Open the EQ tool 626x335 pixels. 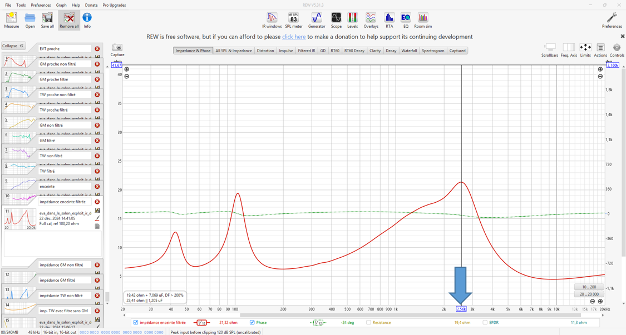tap(406, 20)
